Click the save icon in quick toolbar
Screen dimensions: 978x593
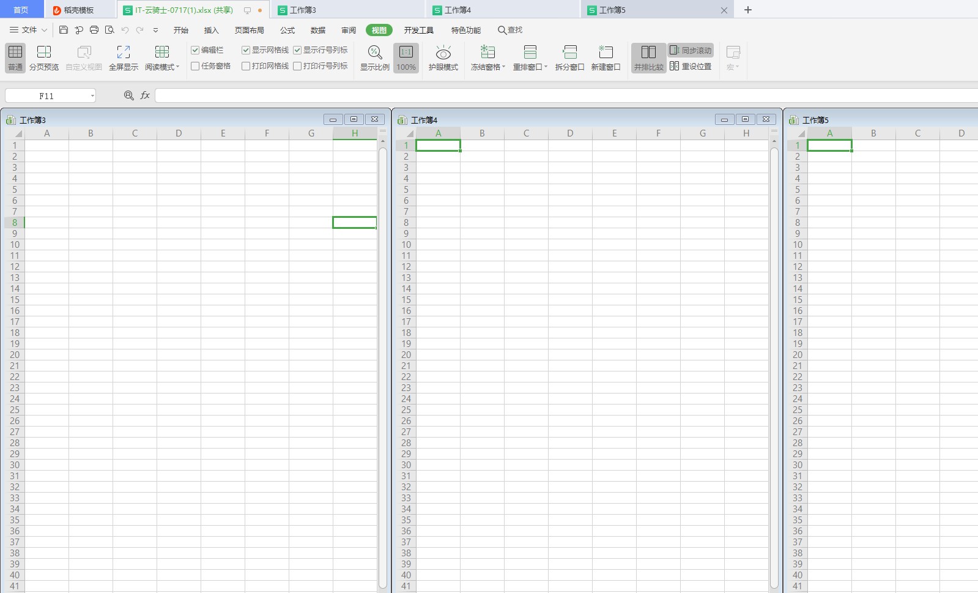(x=63, y=30)
